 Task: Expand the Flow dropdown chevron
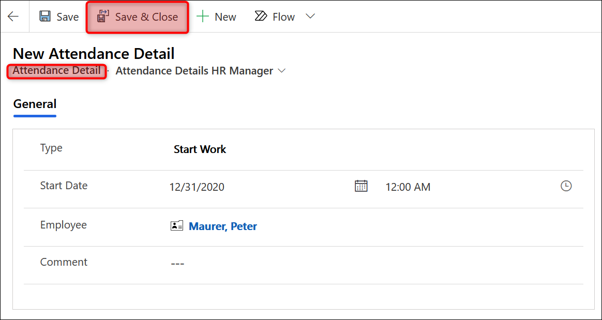click(310, 17)
